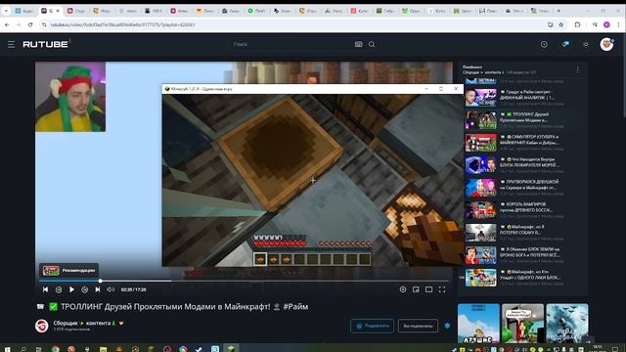Toggle the site theme sun icon
Image resolution: width=626 pixels, height=352 pixels.
[x=586, y=44]
